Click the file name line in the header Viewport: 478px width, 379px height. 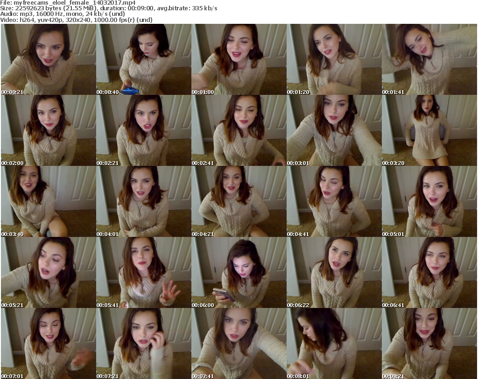coord(68,3)
